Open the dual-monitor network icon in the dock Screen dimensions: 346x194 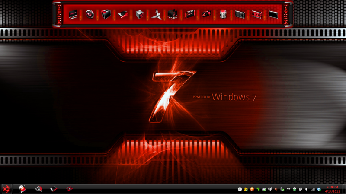click(x=173, y=15)
